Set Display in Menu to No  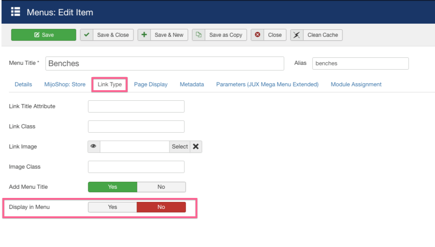tap(161, 207)
